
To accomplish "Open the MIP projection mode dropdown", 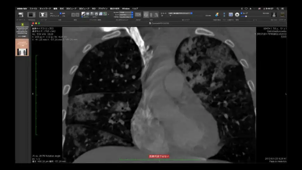I will coord(180,13).
